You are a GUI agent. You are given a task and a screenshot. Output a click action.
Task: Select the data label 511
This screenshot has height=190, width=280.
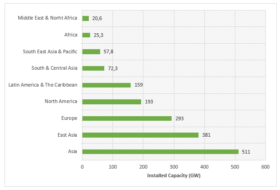pos(246,152)
